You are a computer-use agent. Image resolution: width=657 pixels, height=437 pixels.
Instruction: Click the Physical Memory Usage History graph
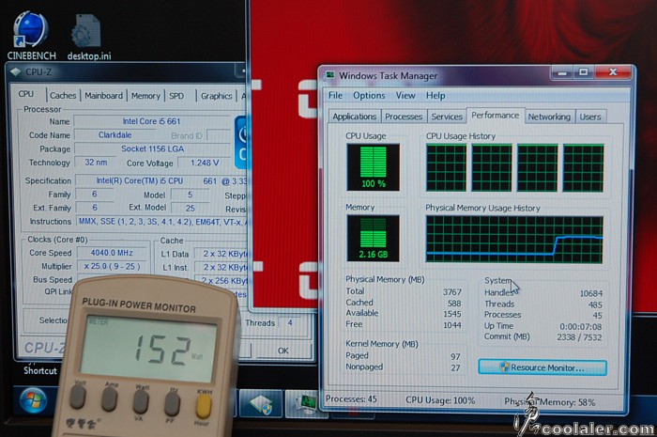(x=514, y=240)
